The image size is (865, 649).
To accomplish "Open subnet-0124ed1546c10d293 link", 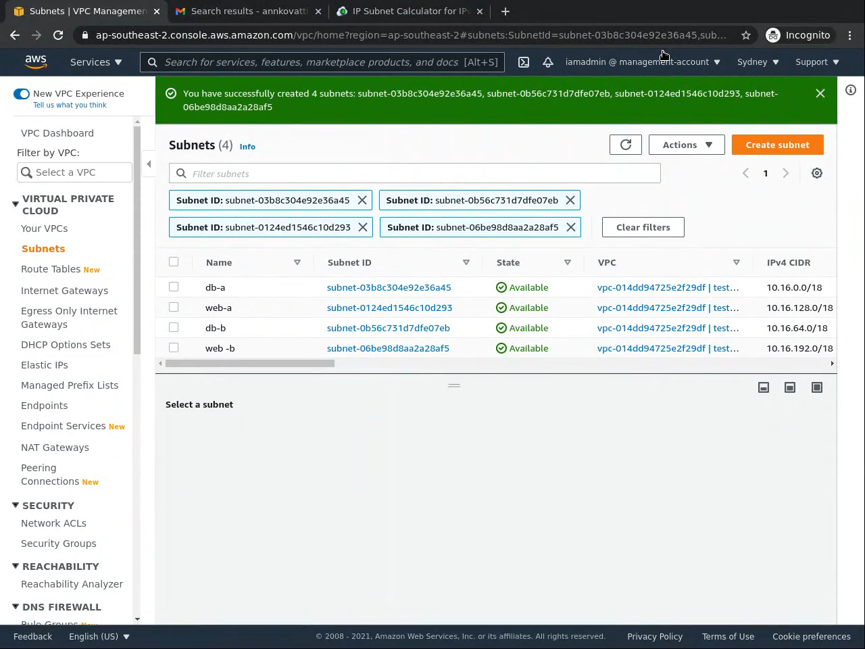I will click(390, 308).
